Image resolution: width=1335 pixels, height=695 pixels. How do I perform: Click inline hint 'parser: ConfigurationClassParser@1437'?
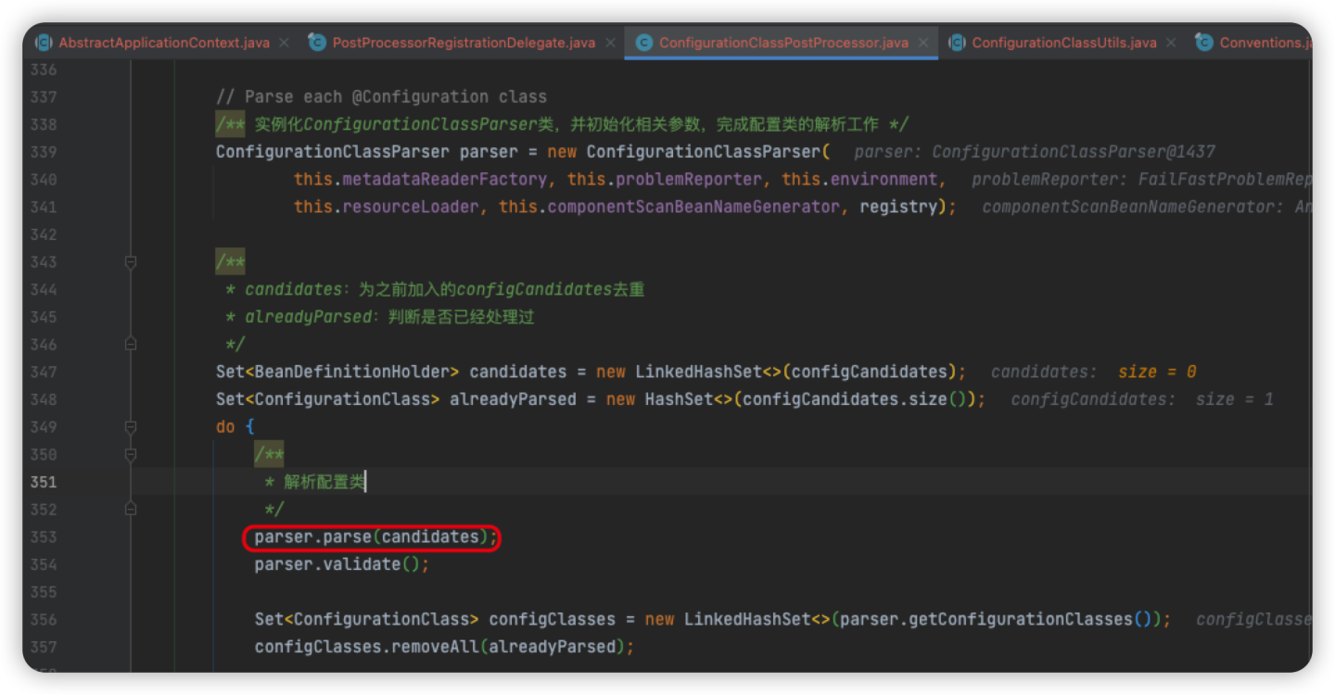tap(1035, 152)
